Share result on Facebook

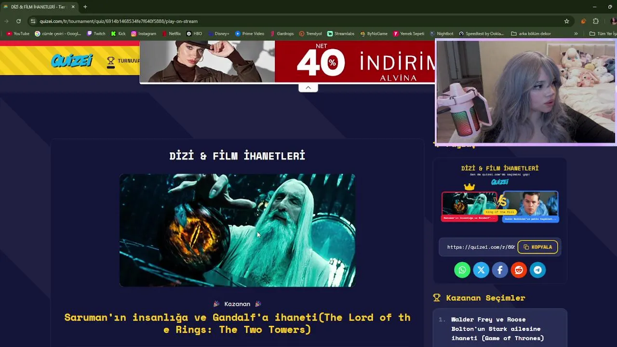coord(500,270)
